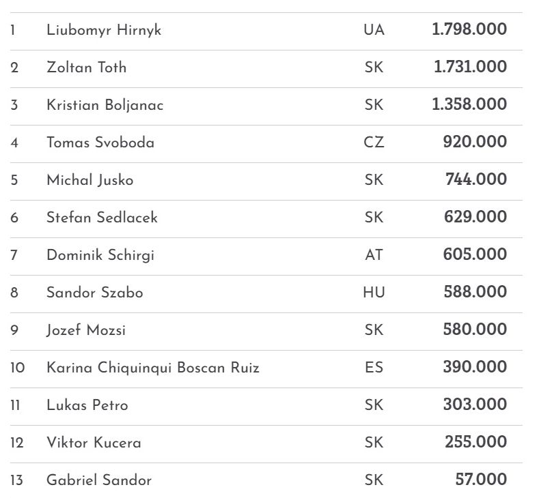Open the Viktor Kucera entry

94,443
